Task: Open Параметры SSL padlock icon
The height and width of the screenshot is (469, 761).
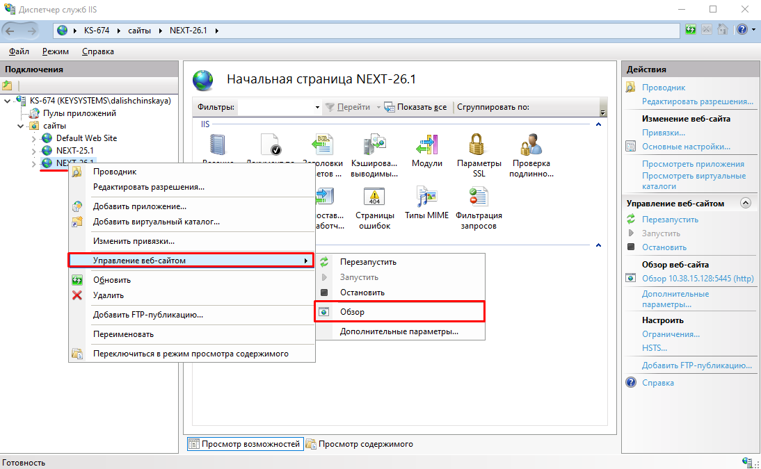Action: [479, 147]
